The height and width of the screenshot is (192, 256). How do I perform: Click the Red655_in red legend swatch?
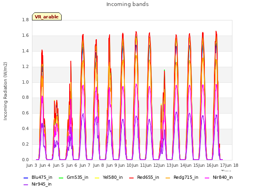132,178
